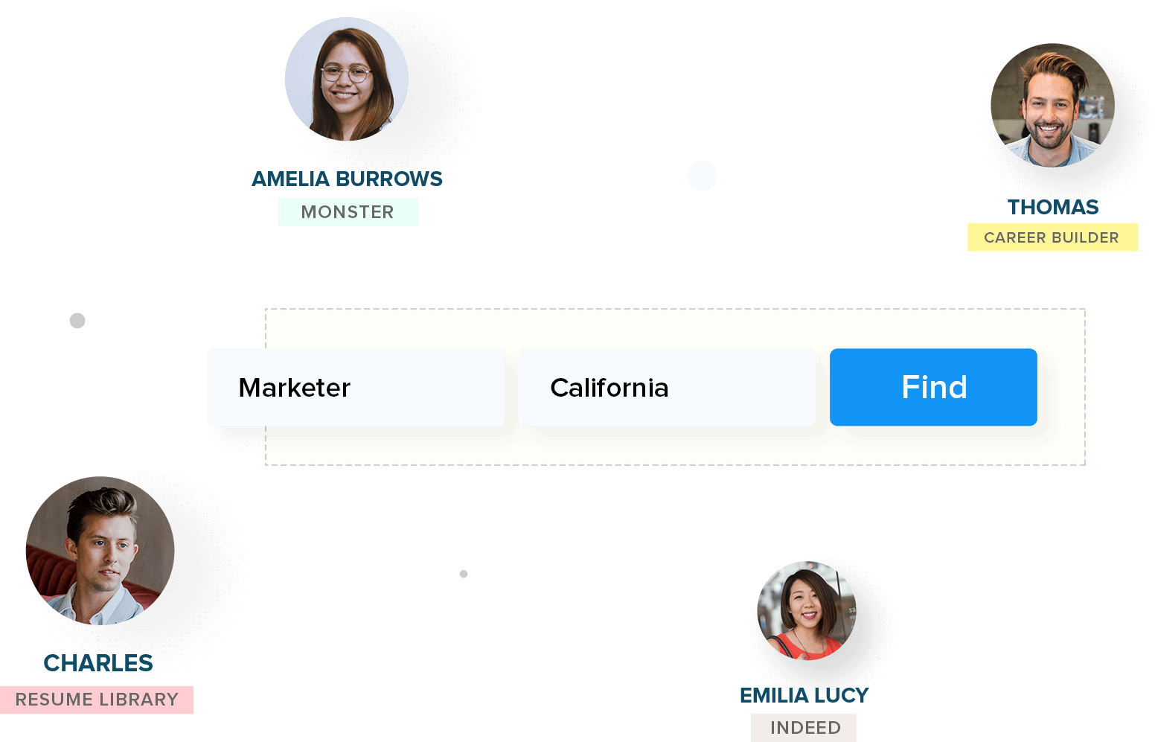1155x742 pixels.
Task: Select the MONSTER source tag
Action: click(348, 212)
